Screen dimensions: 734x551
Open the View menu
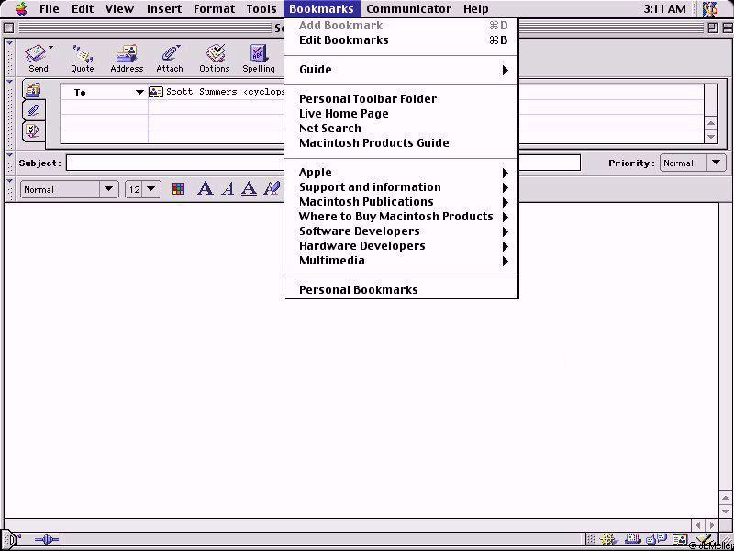click(119, 8)
